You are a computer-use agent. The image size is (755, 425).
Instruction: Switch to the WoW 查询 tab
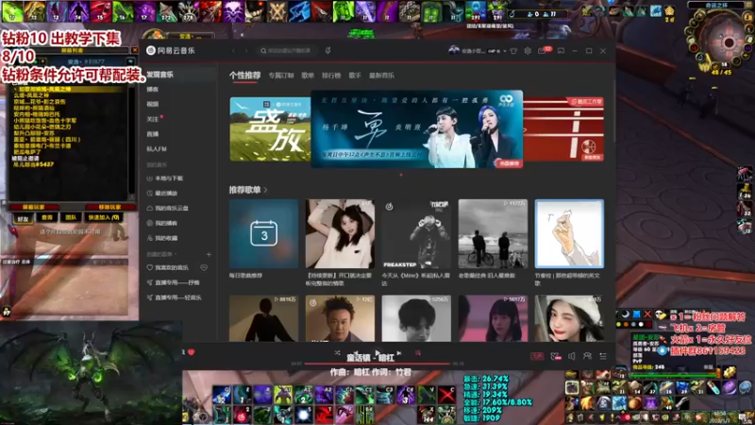46,218
